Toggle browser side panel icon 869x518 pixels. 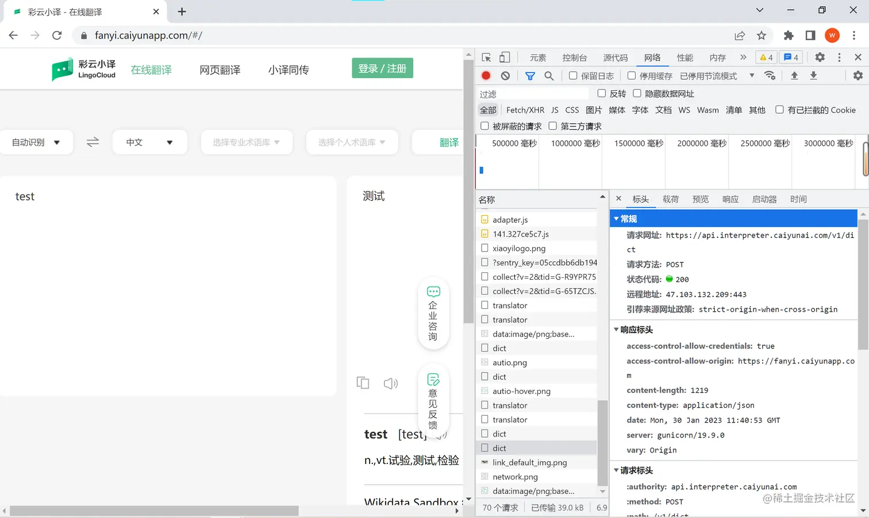(x=810, y=36)
